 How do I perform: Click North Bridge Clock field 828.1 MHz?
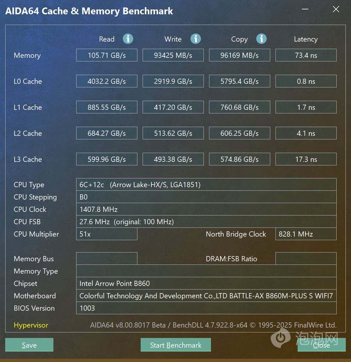click(x=306, y=234)
